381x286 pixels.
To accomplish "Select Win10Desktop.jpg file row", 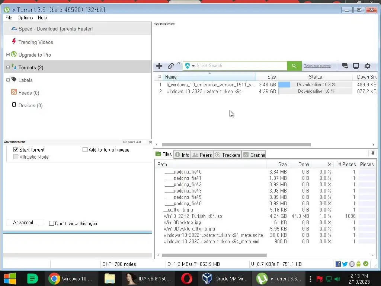I will click(x=266, y=223).
